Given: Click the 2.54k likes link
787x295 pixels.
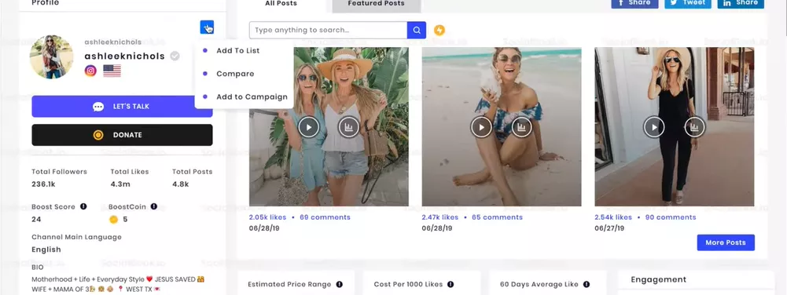Looking at the screenshot, I should coord(613,217).
